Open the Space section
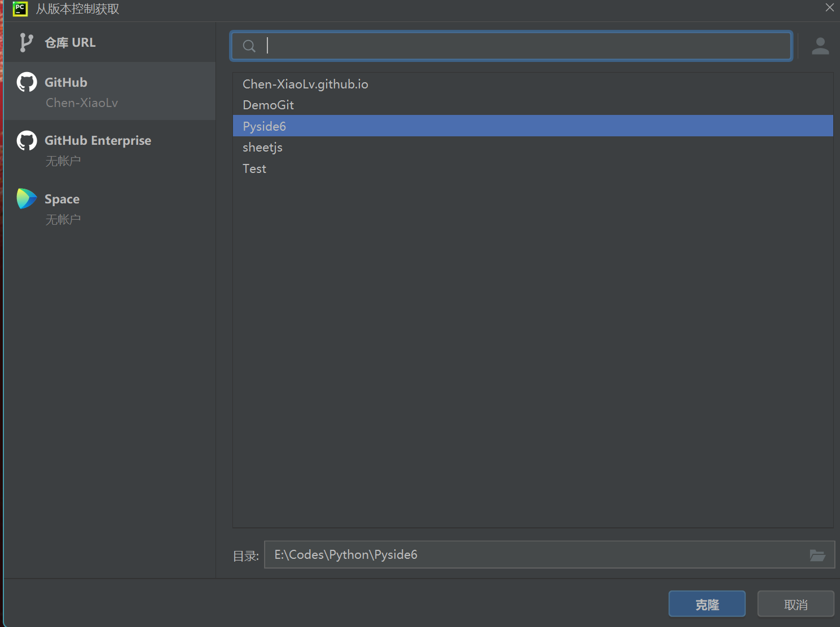 [x=110, y=208]
